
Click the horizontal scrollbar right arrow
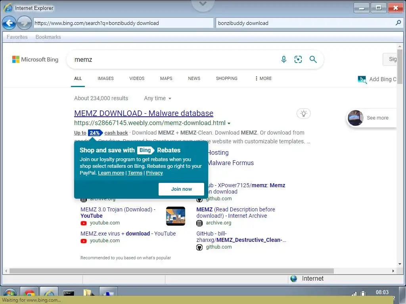point(393,271)
